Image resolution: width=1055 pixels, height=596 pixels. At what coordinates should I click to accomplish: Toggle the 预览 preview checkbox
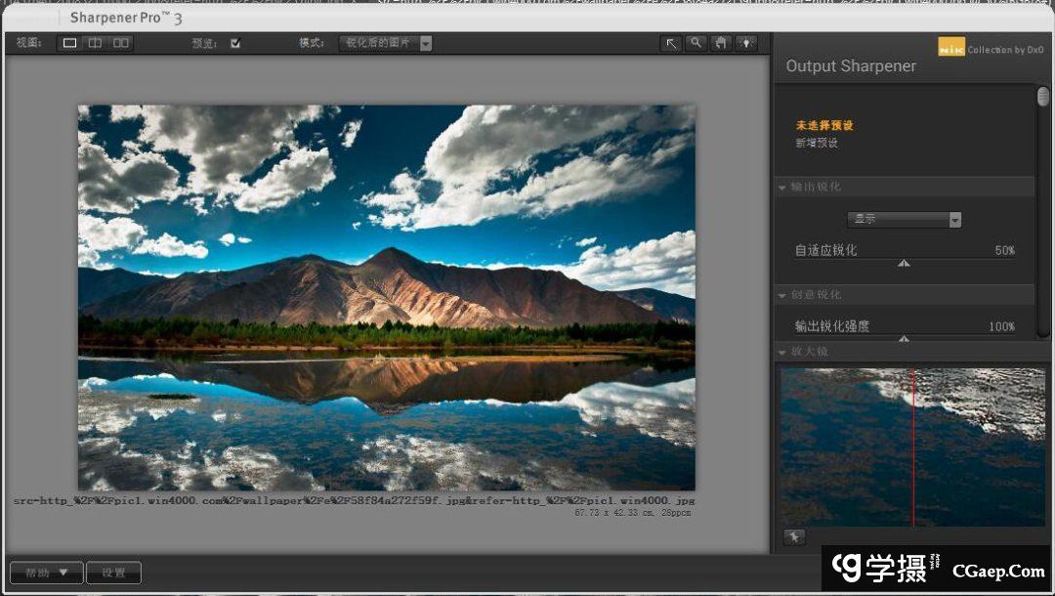click(x=235, y=43)
